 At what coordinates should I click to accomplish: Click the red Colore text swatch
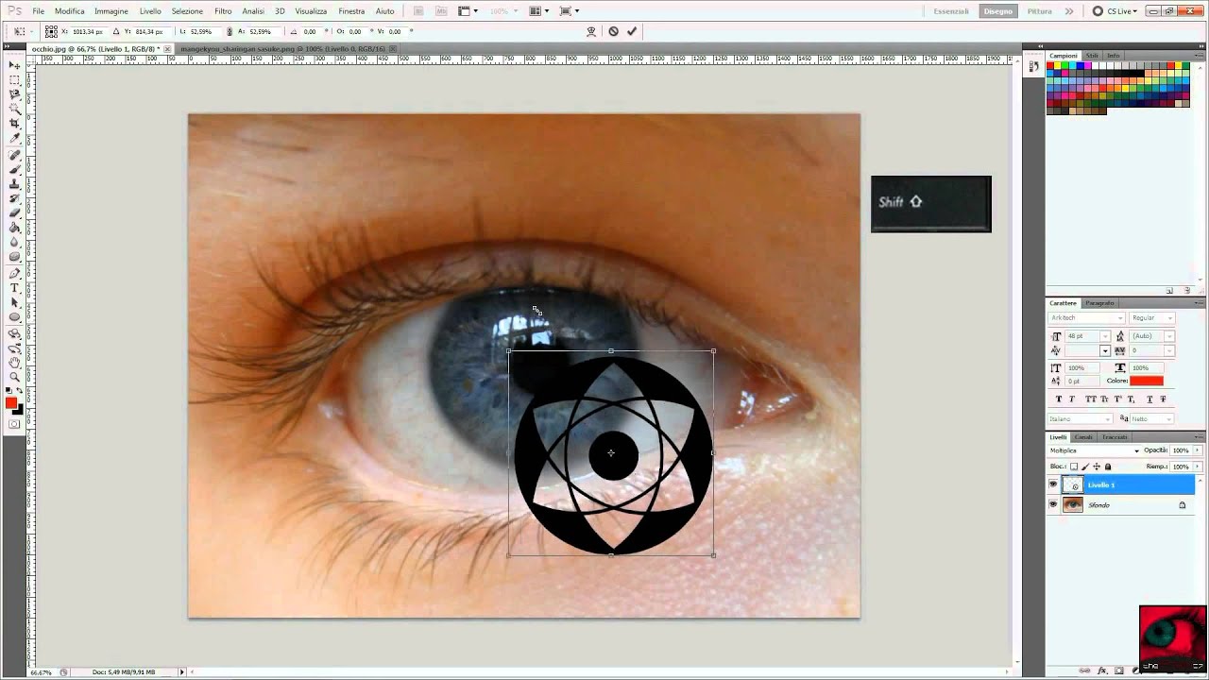1147,381
